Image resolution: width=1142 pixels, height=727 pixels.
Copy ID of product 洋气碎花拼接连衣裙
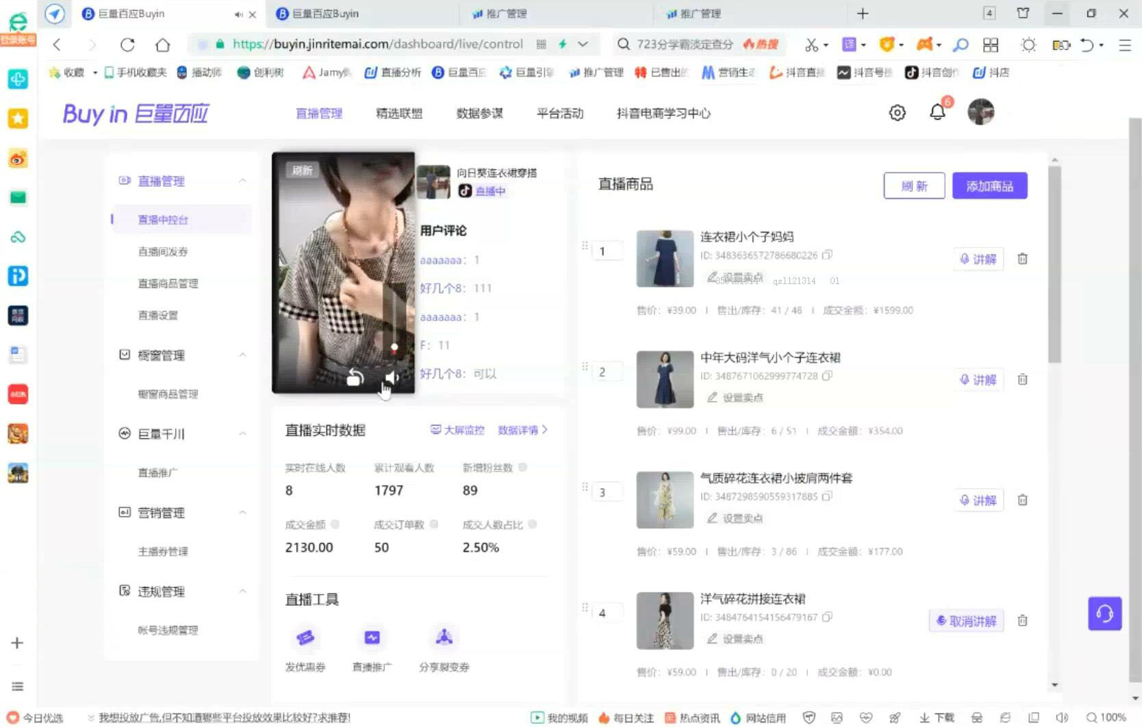coord(827,616)
